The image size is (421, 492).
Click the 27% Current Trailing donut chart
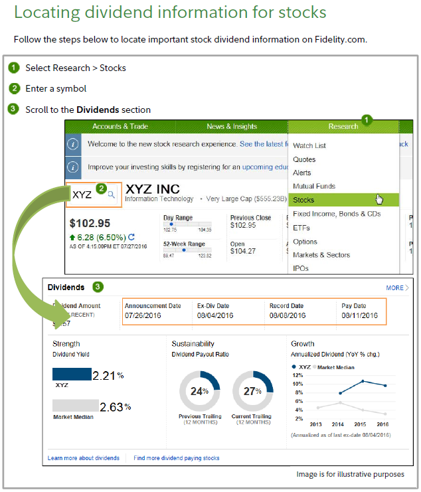tap(252, 391)
